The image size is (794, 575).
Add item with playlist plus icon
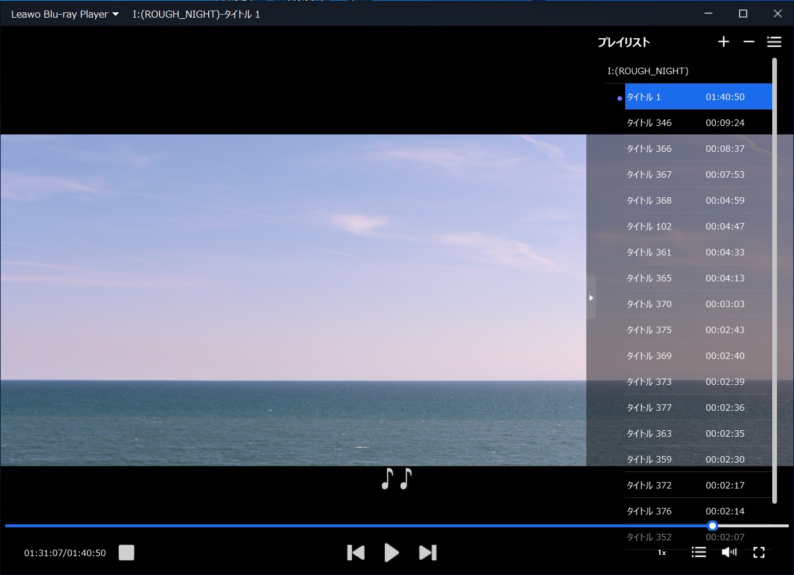pyautogui.click(x=723, y=42)
